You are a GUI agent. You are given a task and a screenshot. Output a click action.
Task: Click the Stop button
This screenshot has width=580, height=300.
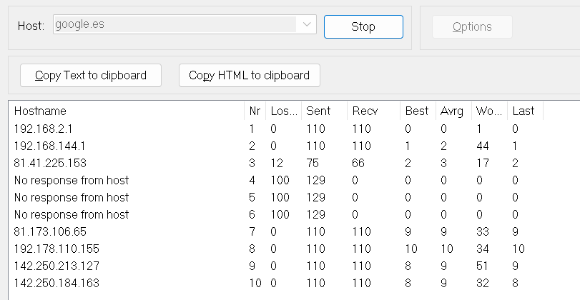click(363, 26)
